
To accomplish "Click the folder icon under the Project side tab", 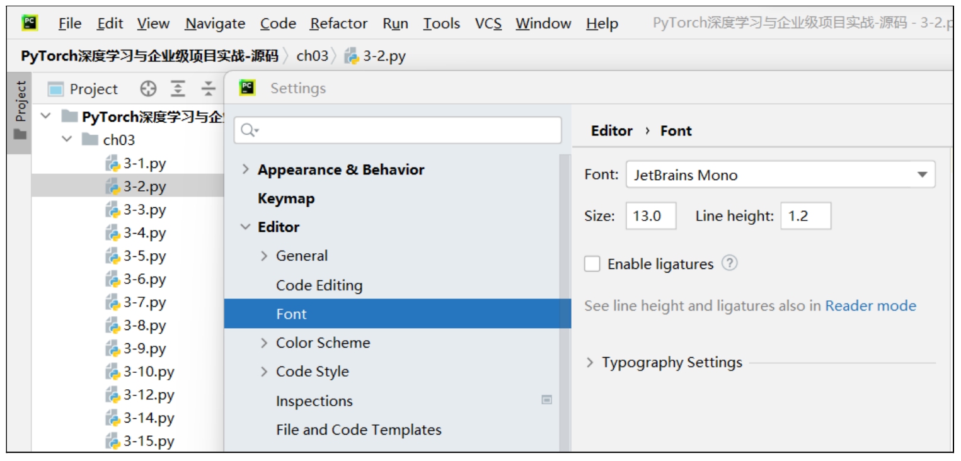I will 20,134.
